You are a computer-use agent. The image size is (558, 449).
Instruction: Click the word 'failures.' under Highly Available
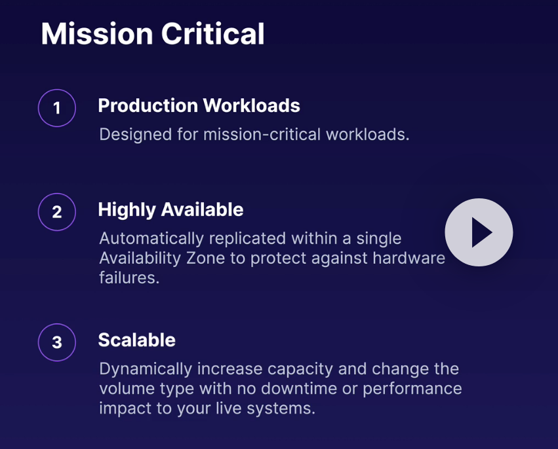click(129, 278)
